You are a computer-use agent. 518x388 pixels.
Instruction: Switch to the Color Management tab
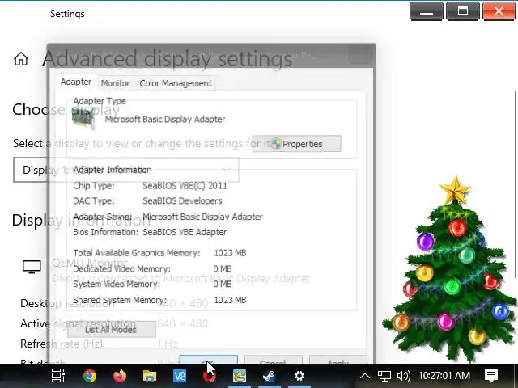176,83
